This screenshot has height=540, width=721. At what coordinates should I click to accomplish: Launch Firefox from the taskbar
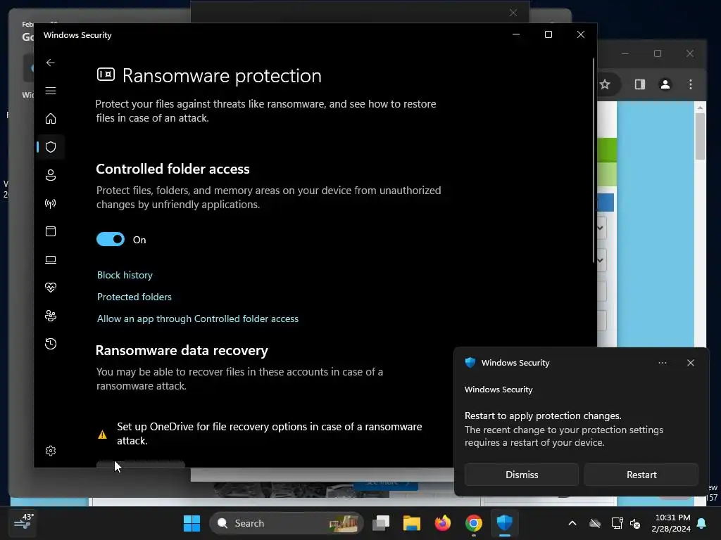[442, 523]
